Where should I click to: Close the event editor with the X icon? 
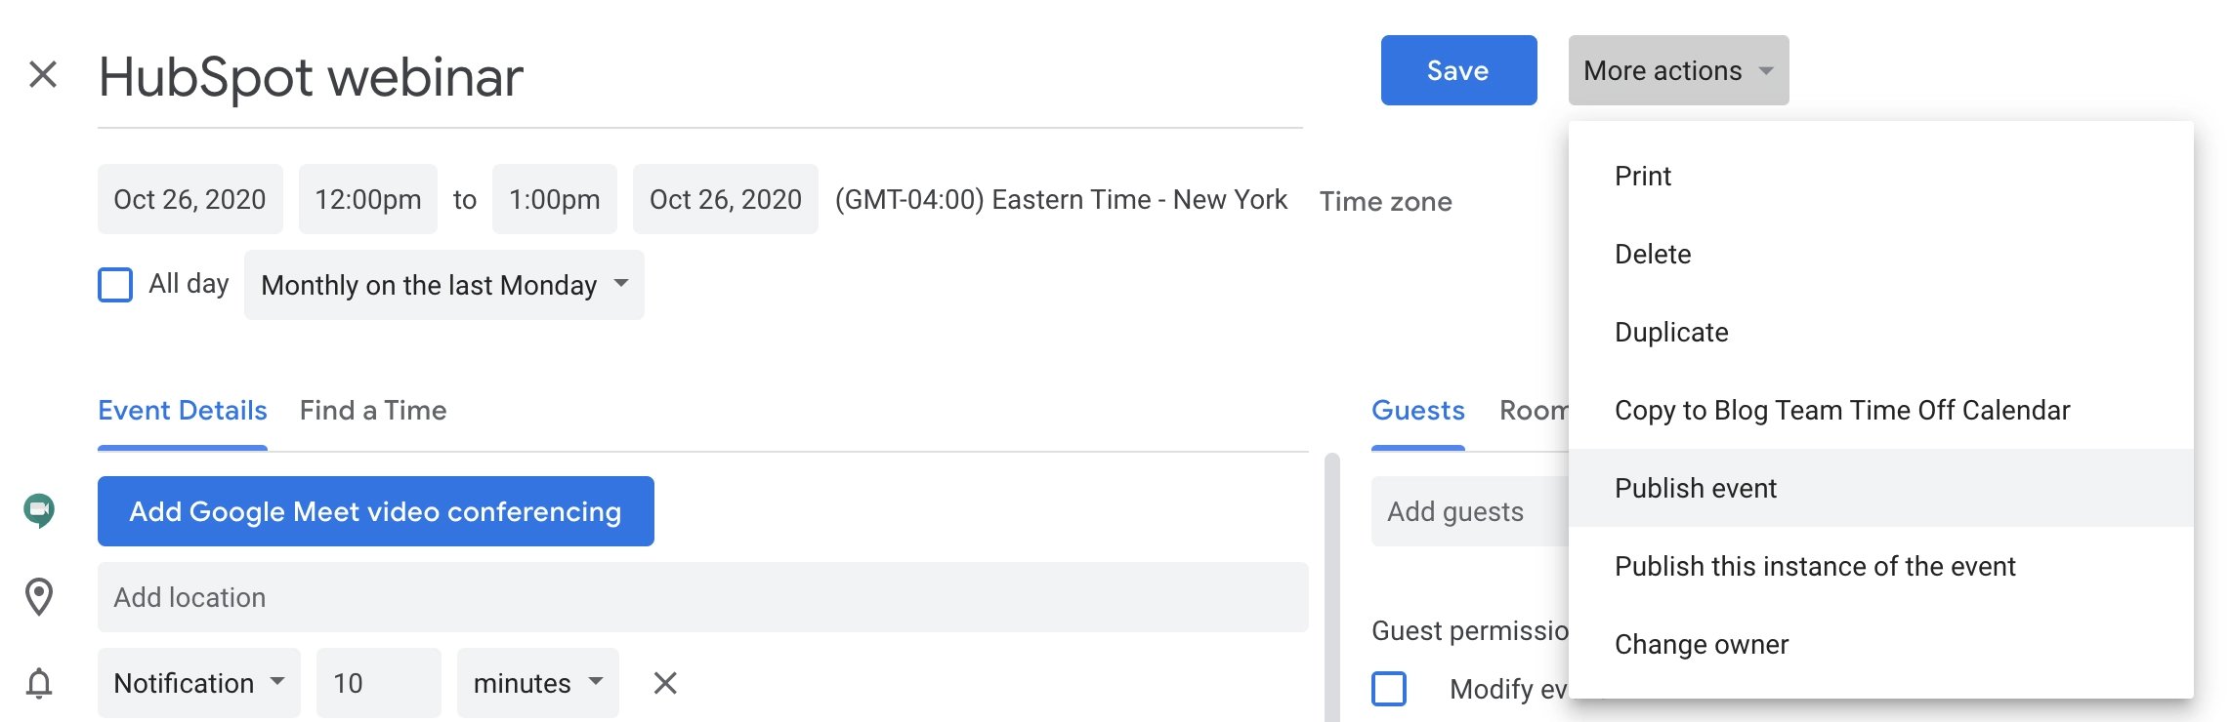[x=43, y=74]
